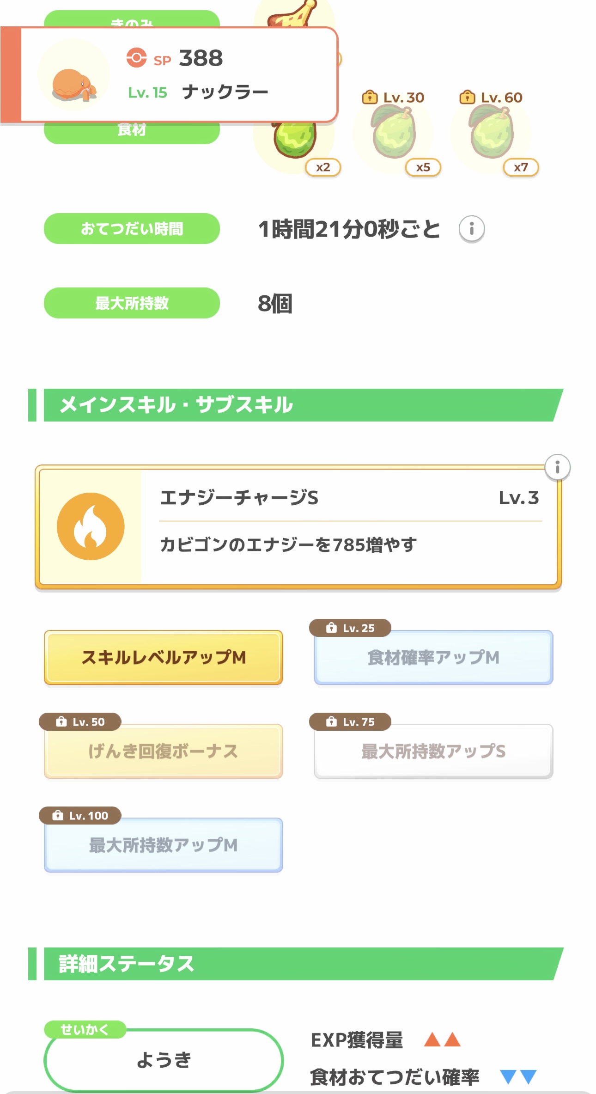Tap locked 食材確率アップM sub skill
This screenshot has height=1094, width=596.
[x=433, y=658]
